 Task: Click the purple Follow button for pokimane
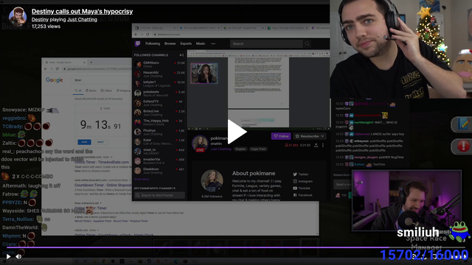[281, 136]
